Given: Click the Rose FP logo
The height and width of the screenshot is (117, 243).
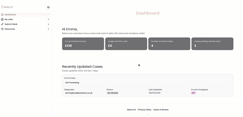Looking at the screenshot, I should coord(7,7).
